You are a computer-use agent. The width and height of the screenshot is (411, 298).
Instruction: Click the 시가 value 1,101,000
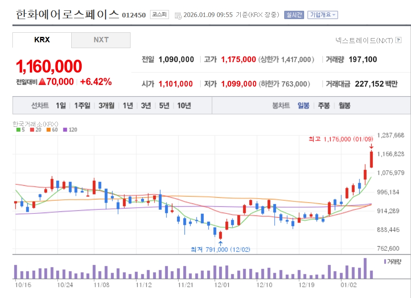click(x=176, y=84)
